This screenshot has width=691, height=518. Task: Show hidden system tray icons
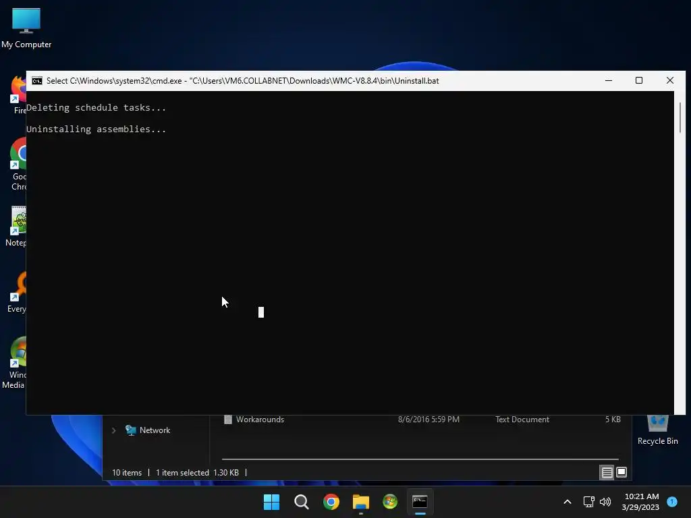click(x=568, y=502)
